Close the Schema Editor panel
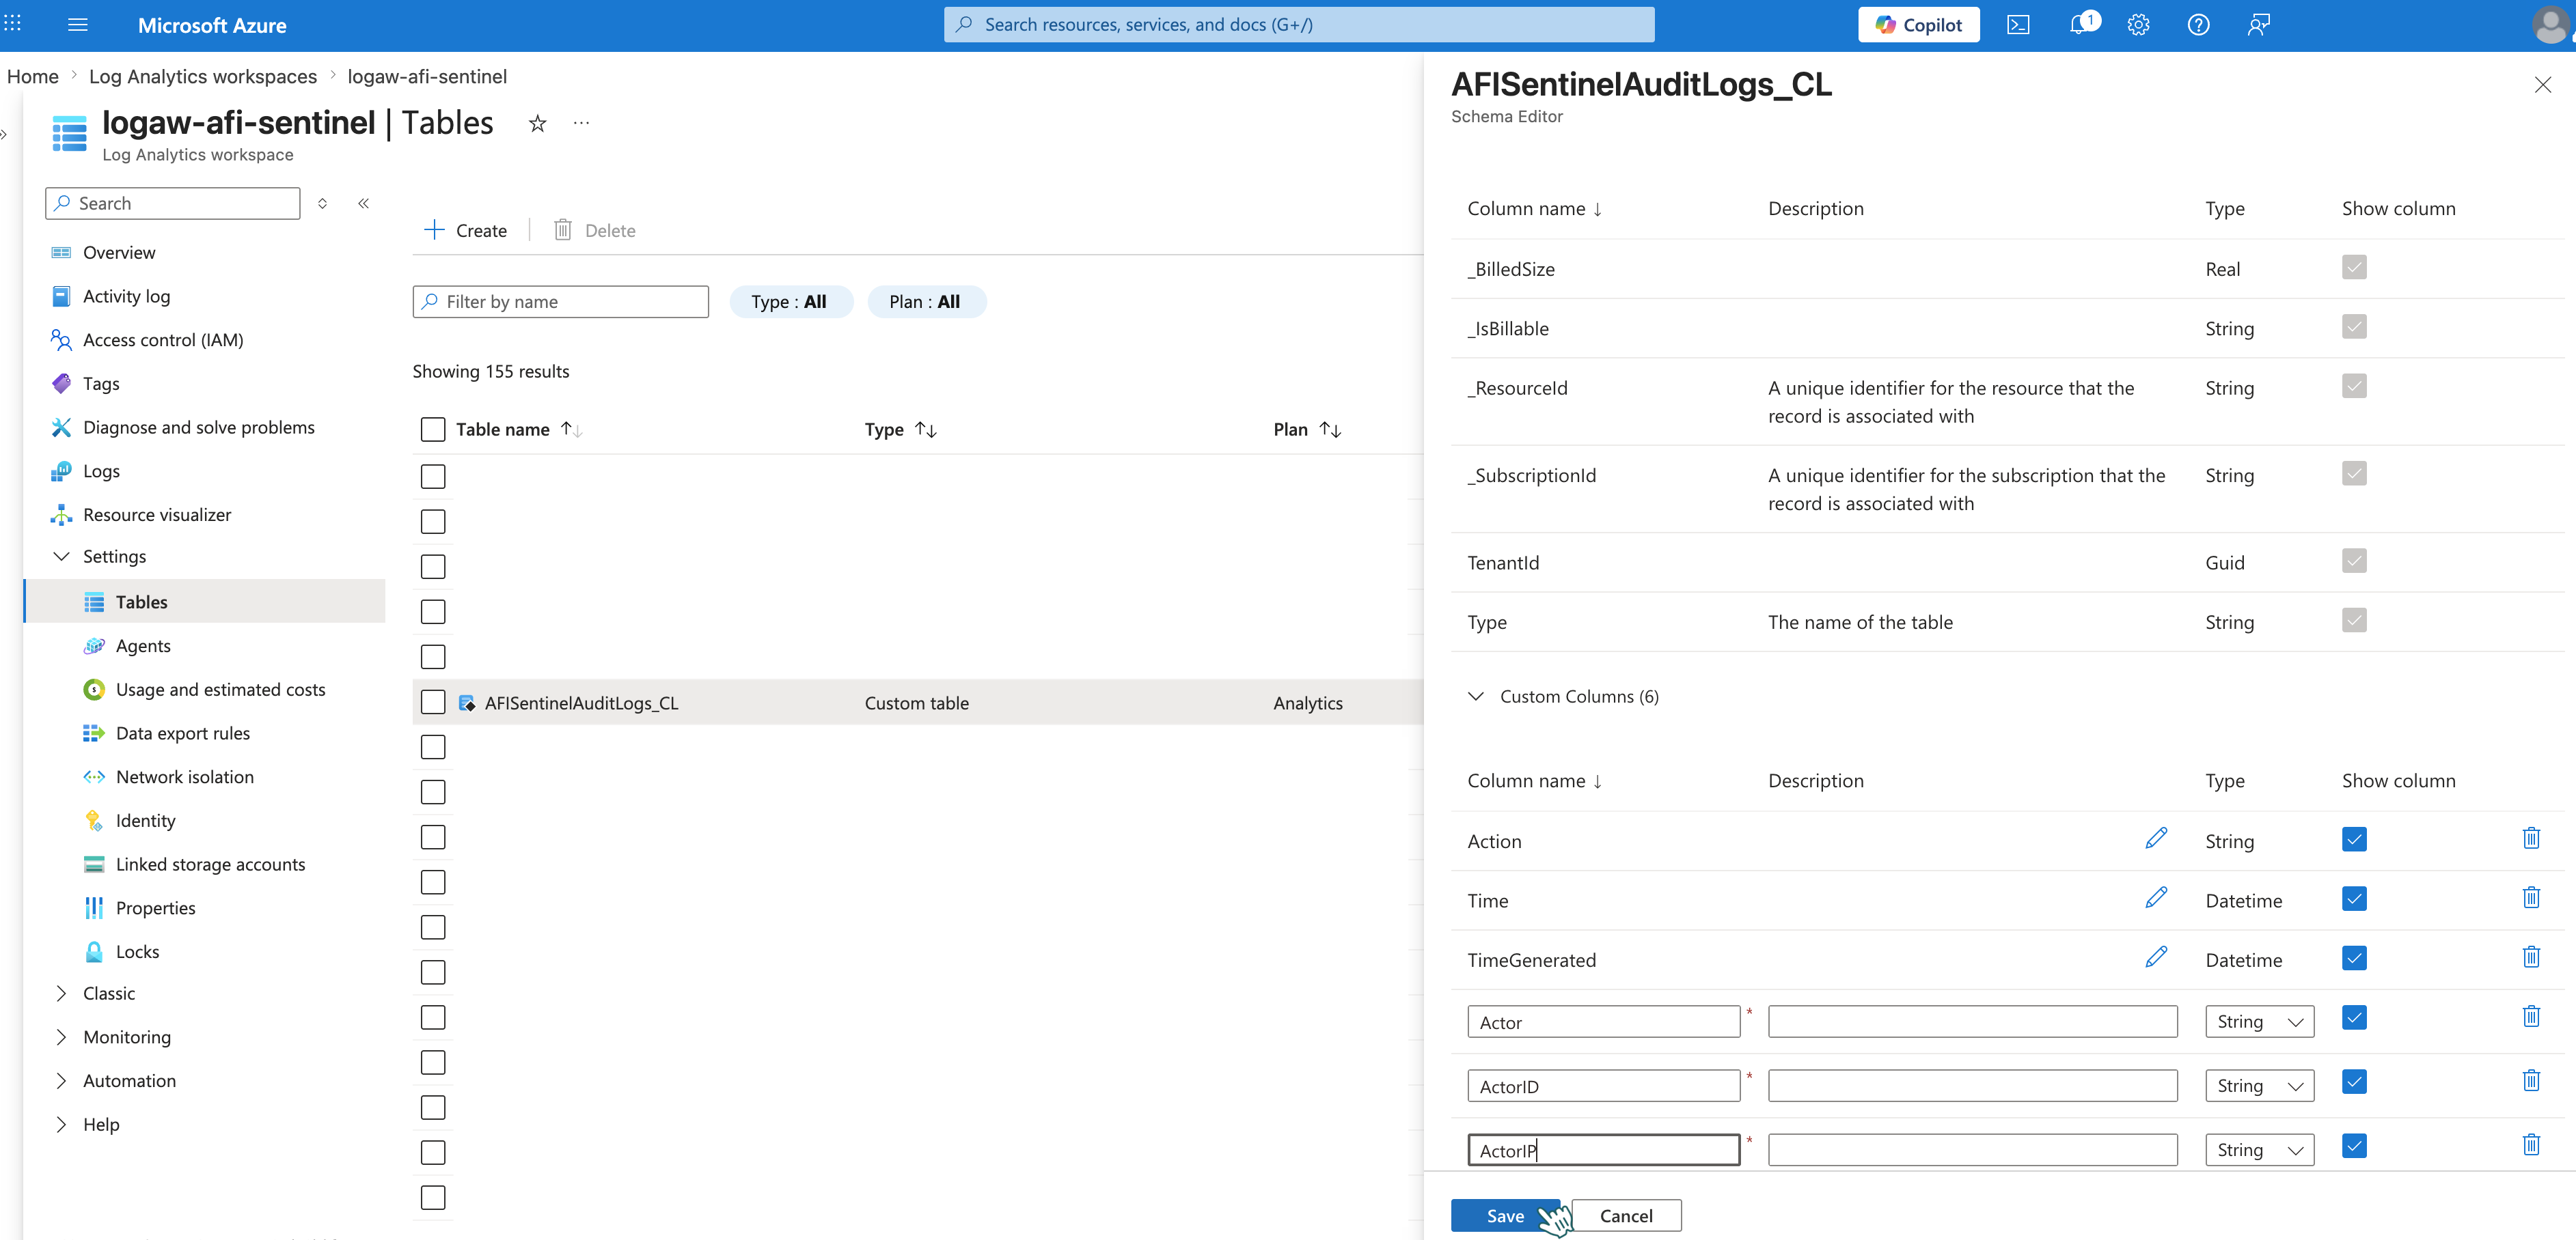This screenshot has width=2576, height=1240. [2543, 85]
